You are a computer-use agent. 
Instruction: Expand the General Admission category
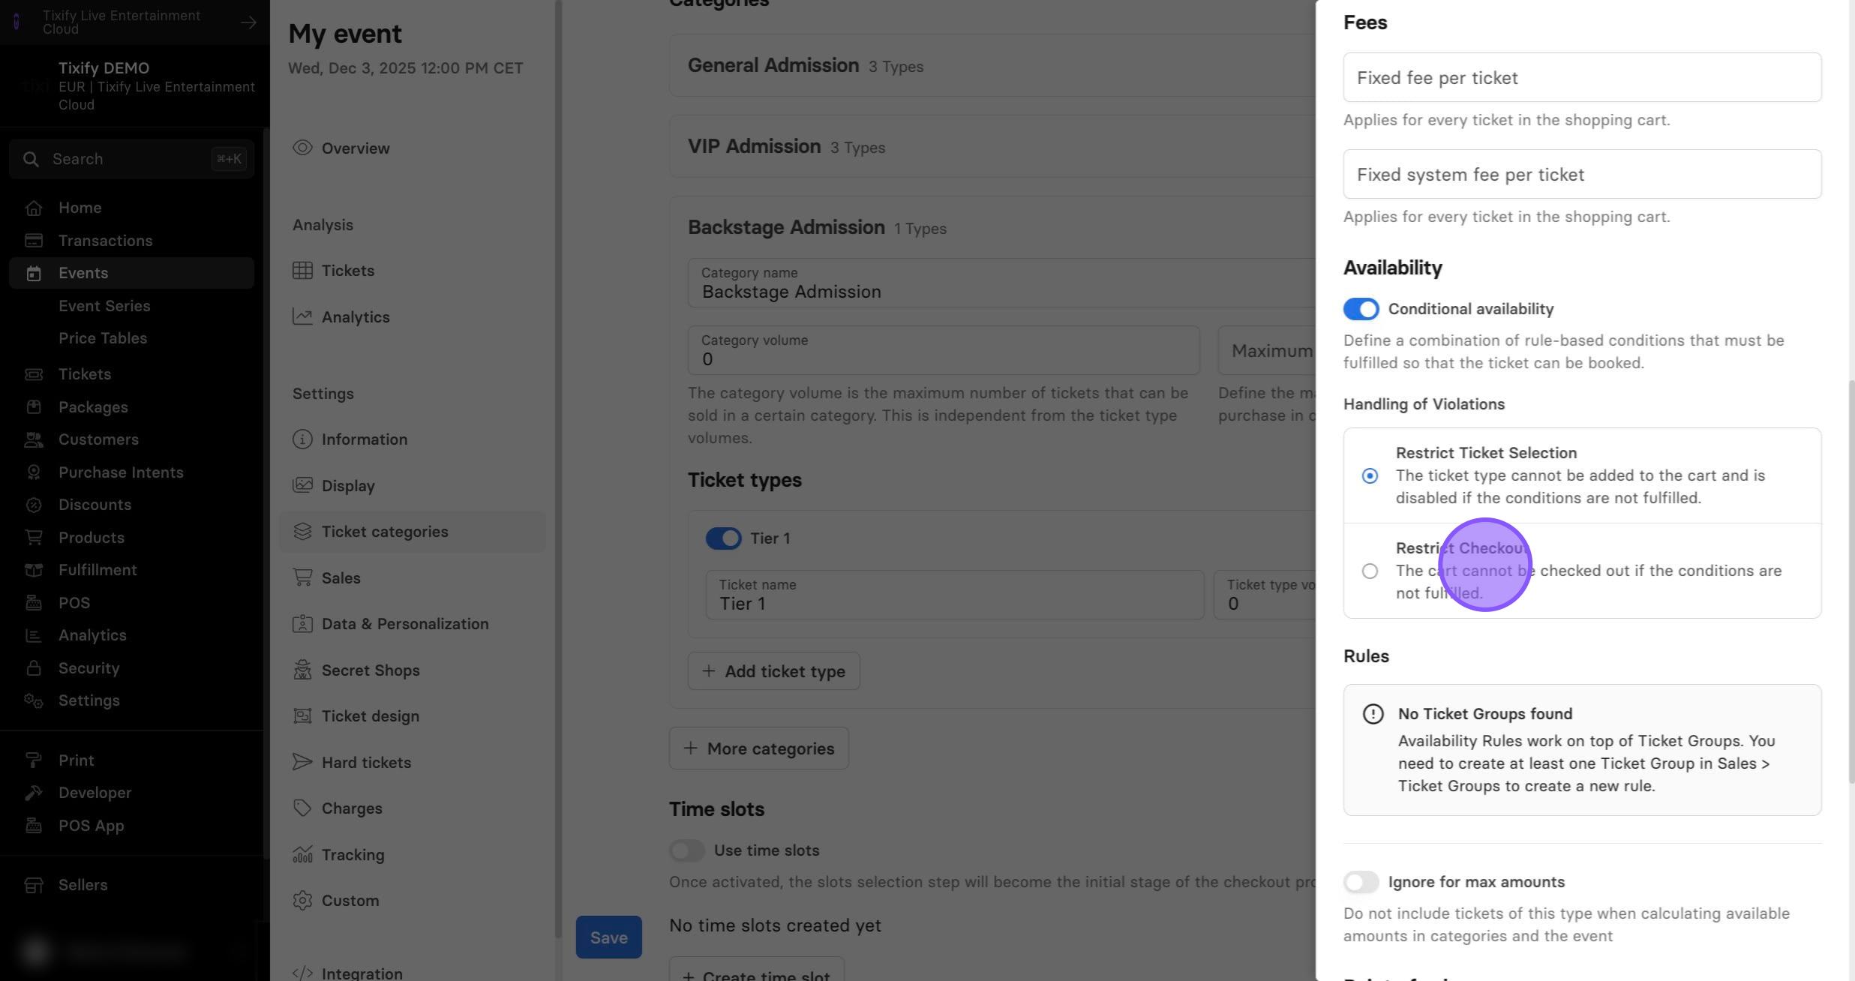tap(992, 65)
